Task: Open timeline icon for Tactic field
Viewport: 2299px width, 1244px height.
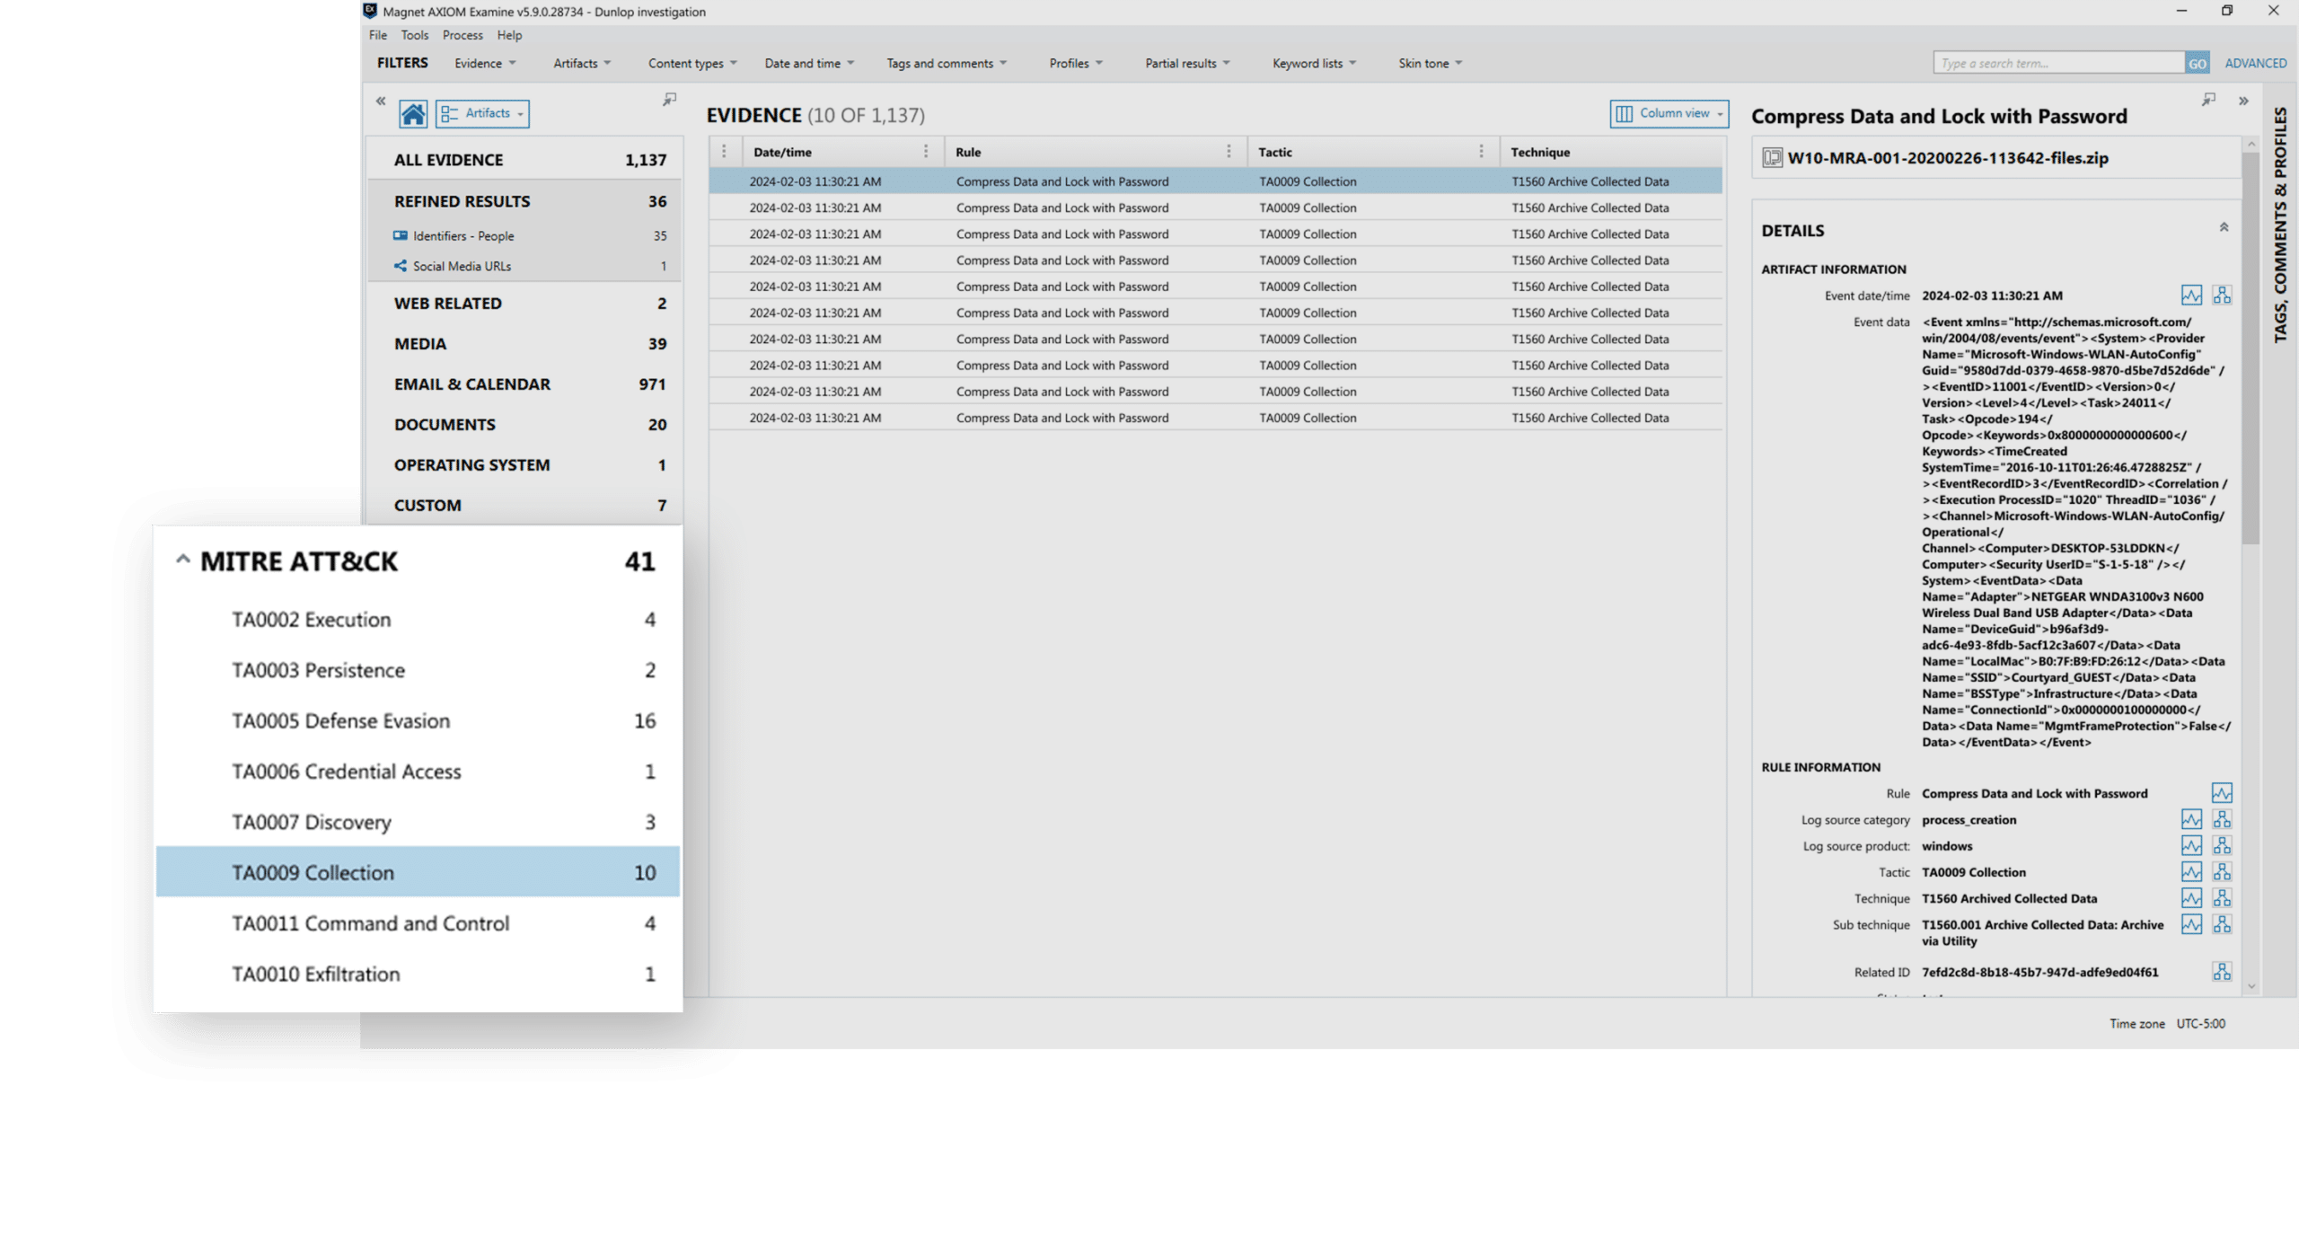Action: tap(2191, 871)
